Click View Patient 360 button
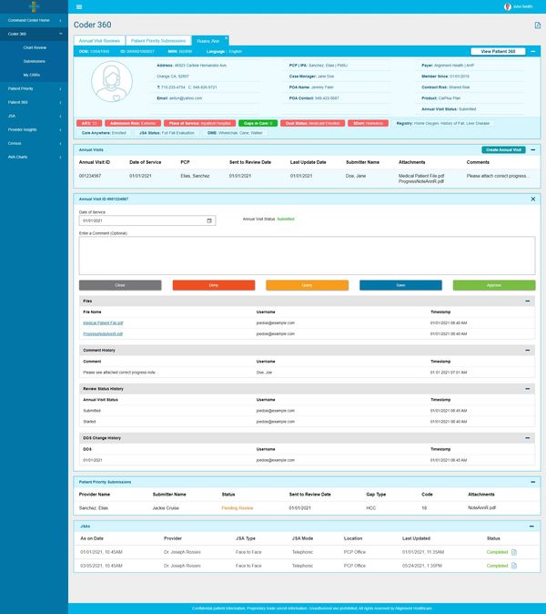Image resolution: width=546 pixels, height=614 pixels. coord(498,51)
